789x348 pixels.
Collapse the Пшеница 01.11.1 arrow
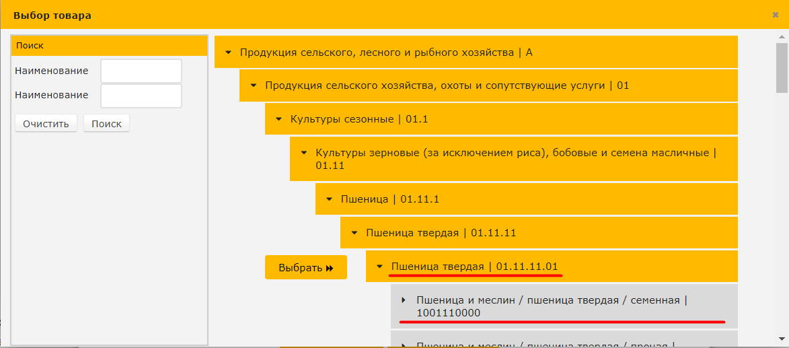(x=329, y=199)
